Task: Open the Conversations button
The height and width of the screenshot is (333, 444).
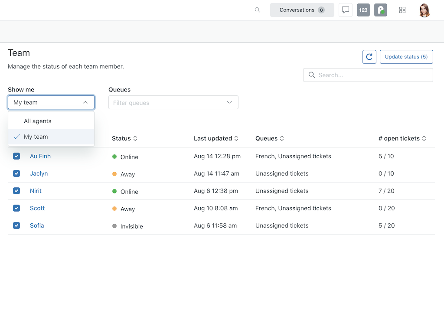Action: 302,10
